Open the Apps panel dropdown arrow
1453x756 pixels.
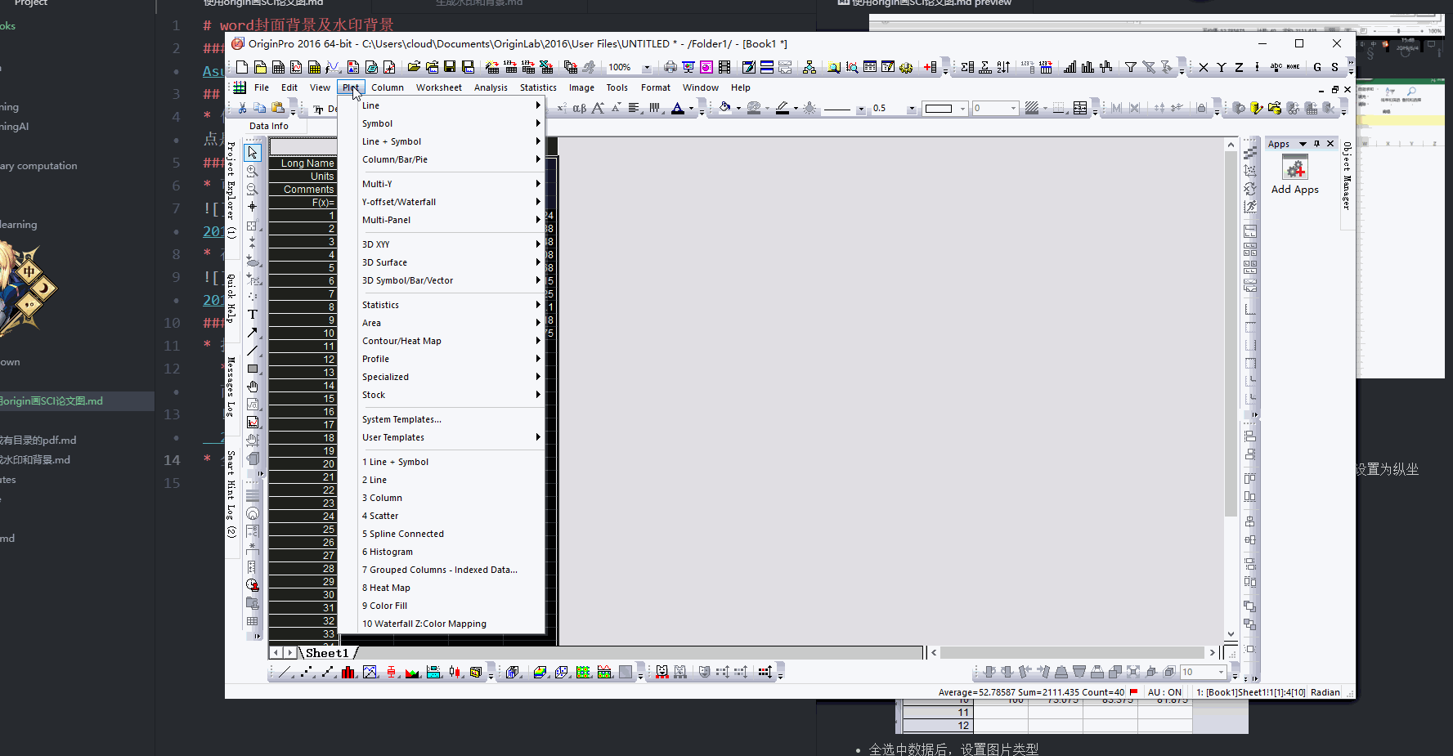pos(1303,144)
